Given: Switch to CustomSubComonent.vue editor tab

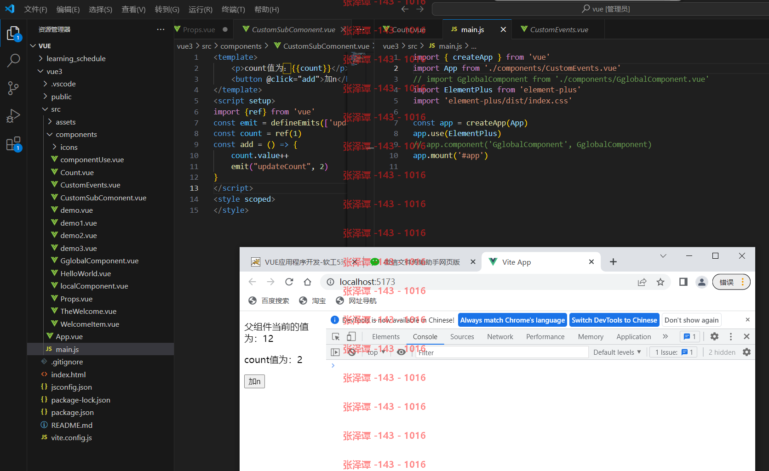Looking at the screenshot, I should tap(293, 29).
